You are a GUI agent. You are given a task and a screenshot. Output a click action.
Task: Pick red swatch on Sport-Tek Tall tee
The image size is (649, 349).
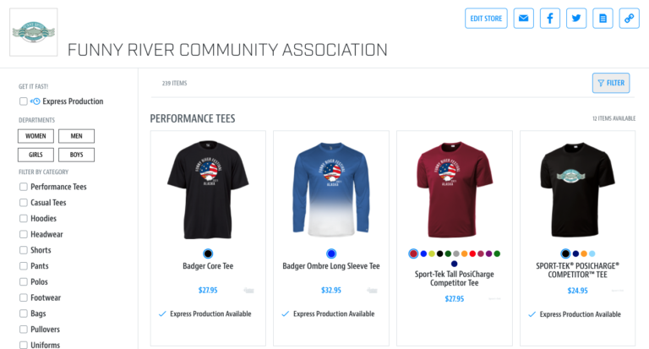[x=413, y=254]
